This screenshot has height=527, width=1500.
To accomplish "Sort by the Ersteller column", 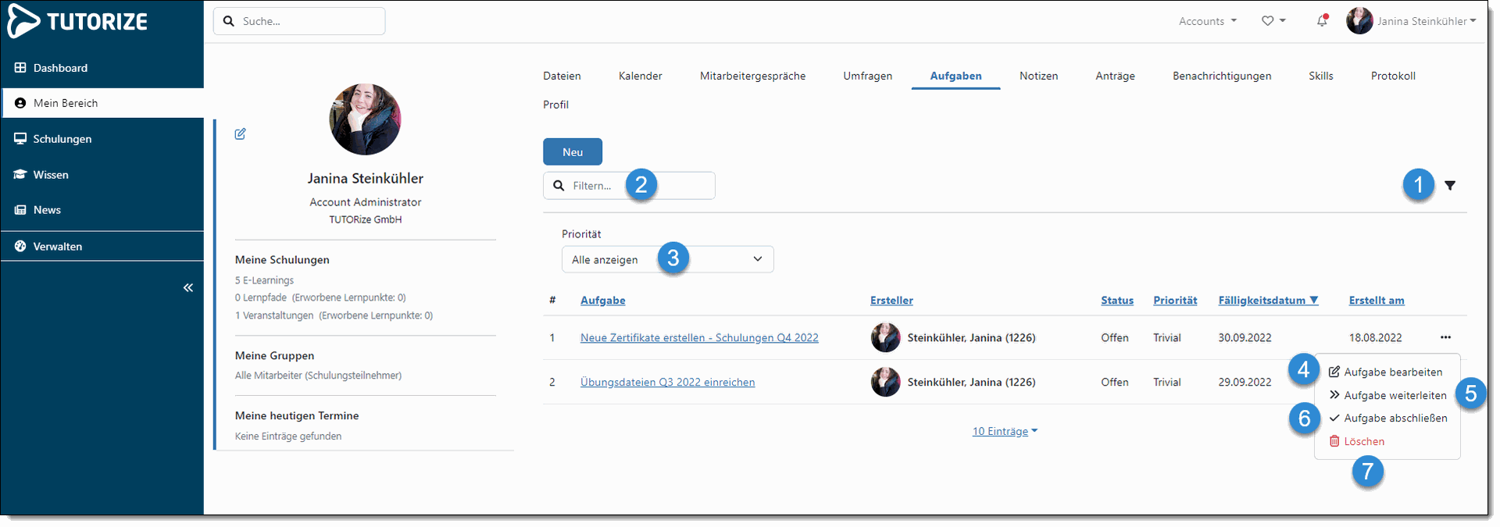I will (x=891, y=301).
